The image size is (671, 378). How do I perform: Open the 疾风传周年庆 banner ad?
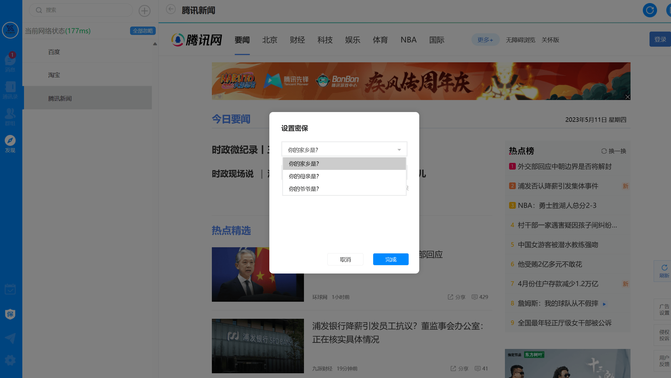tap(421, 81)
